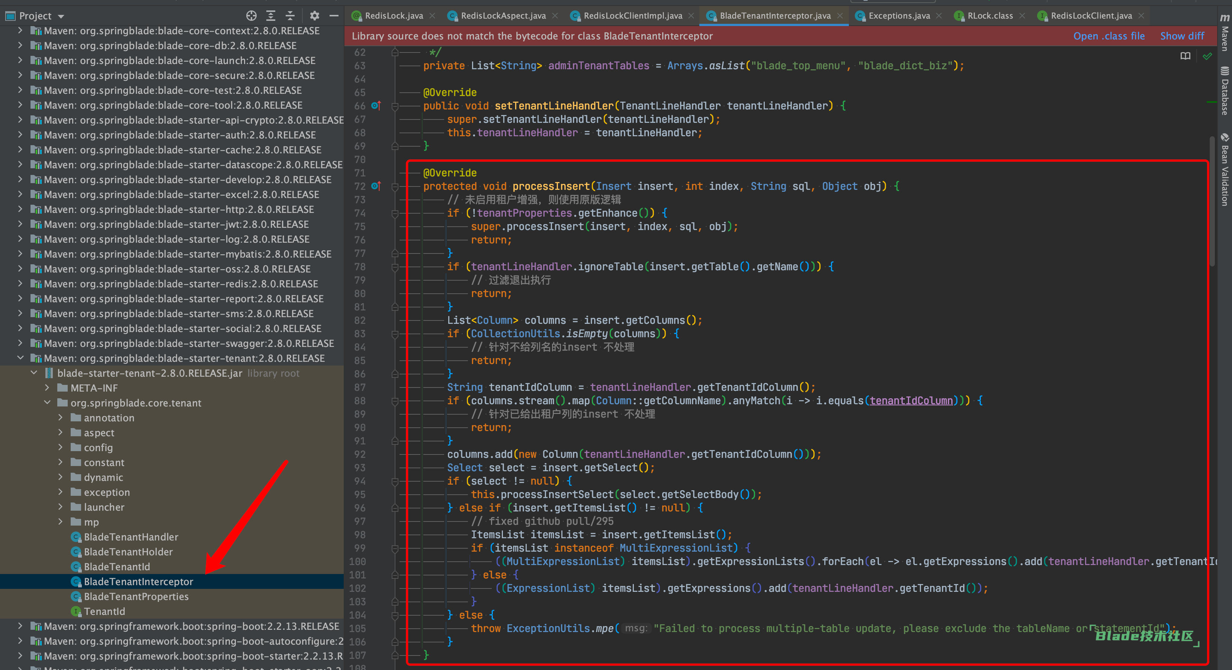Click override gutter icon at line 66
1232x670 pixels.
click(376, 105)
